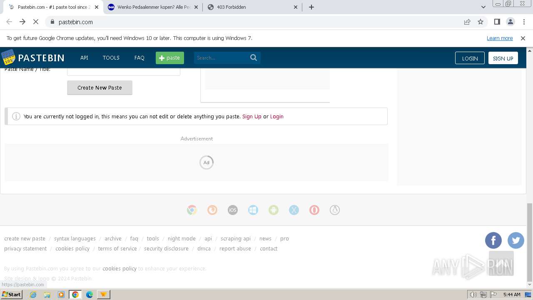Screen dimensions: 533x300
Task: Open terms of service footer link
Action: coord(117,248)
